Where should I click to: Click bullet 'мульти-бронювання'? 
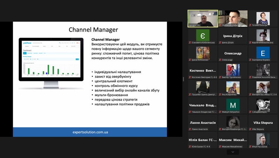tap(111, 95)
